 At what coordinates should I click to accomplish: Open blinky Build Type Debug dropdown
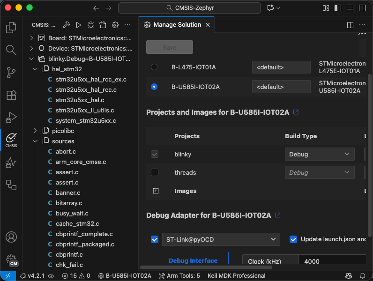point(320,154)
